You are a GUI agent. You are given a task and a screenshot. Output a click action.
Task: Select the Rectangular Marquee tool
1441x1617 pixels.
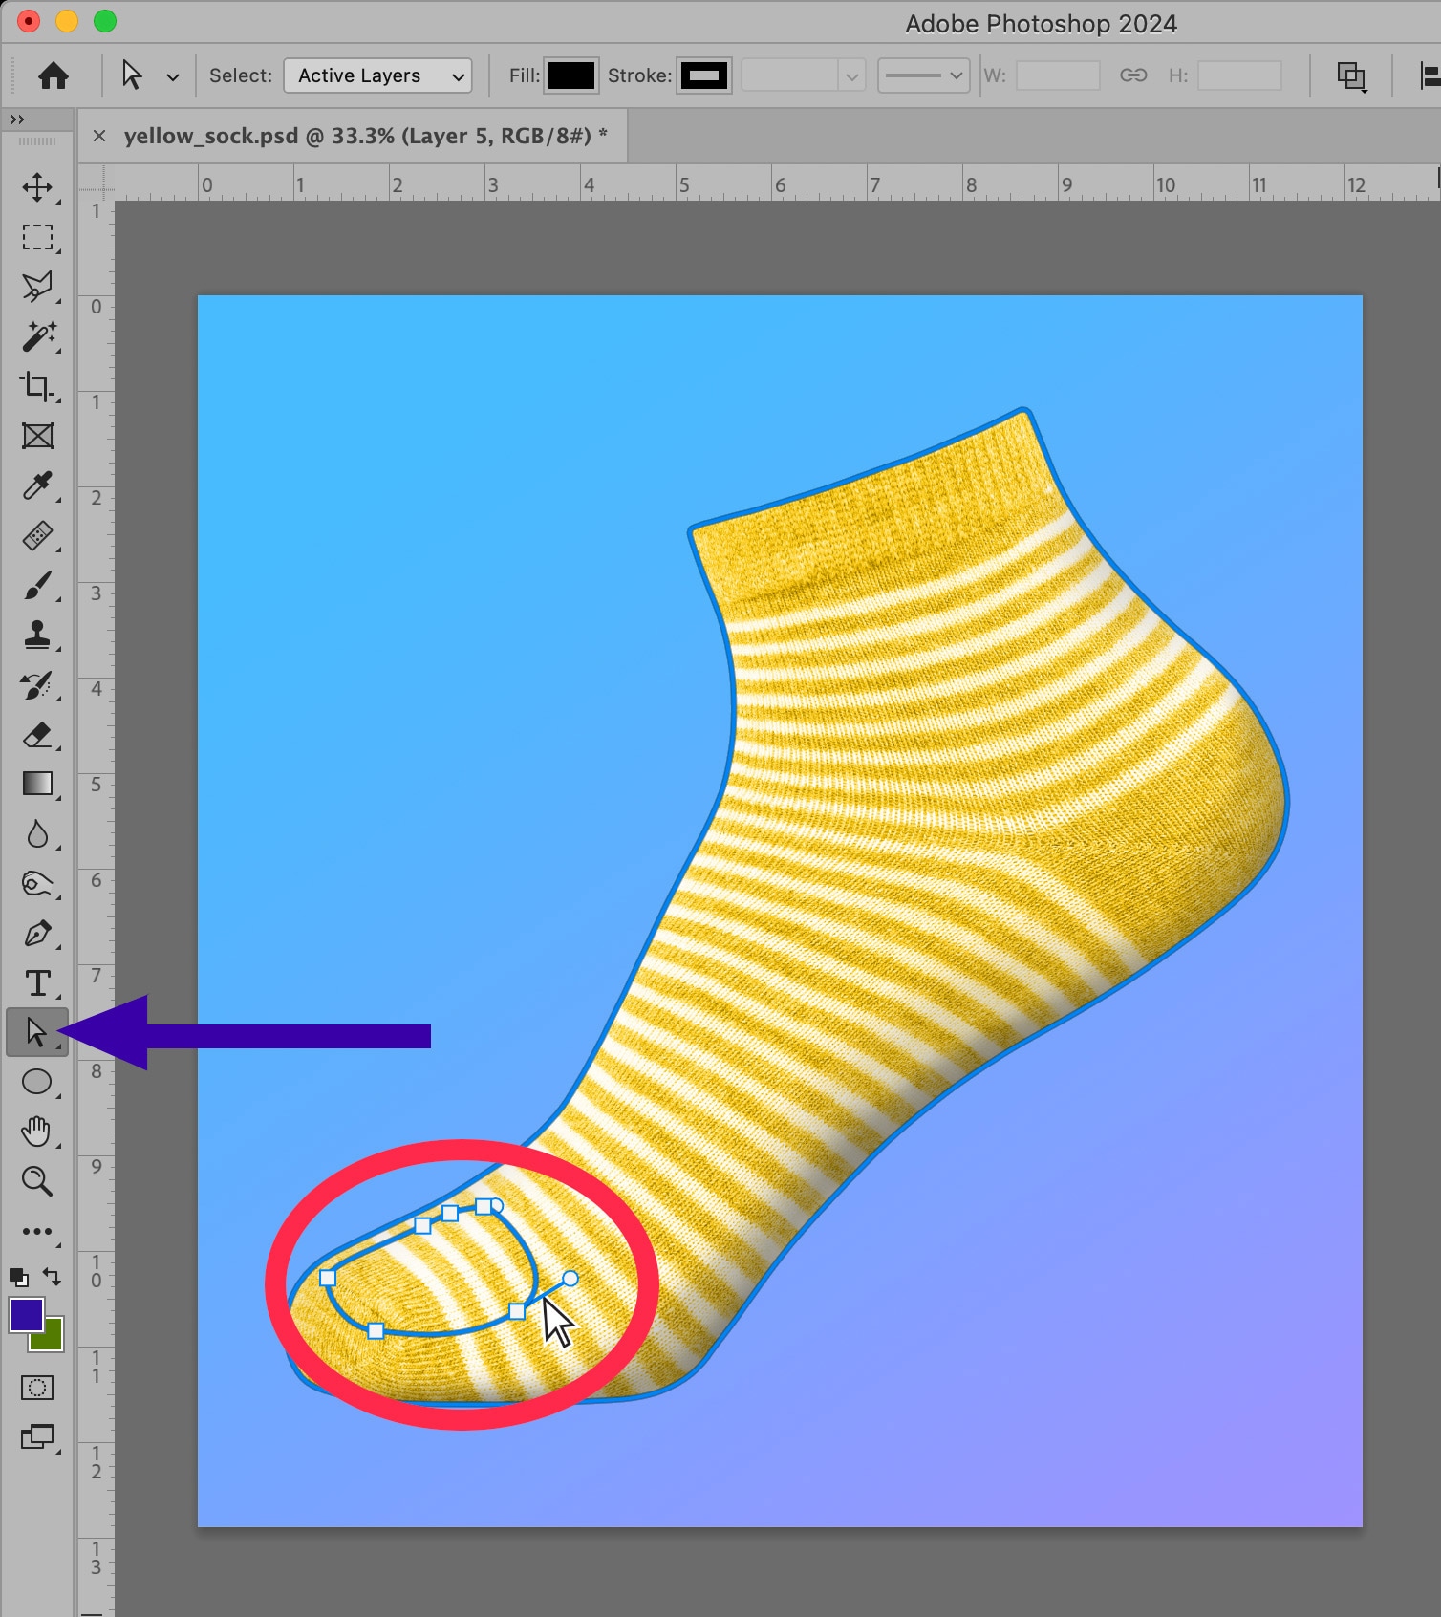tap(37, 237)
